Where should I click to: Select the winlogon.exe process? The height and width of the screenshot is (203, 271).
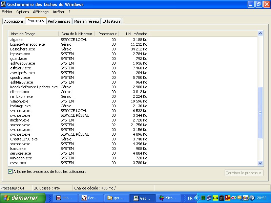pos(79,158)
